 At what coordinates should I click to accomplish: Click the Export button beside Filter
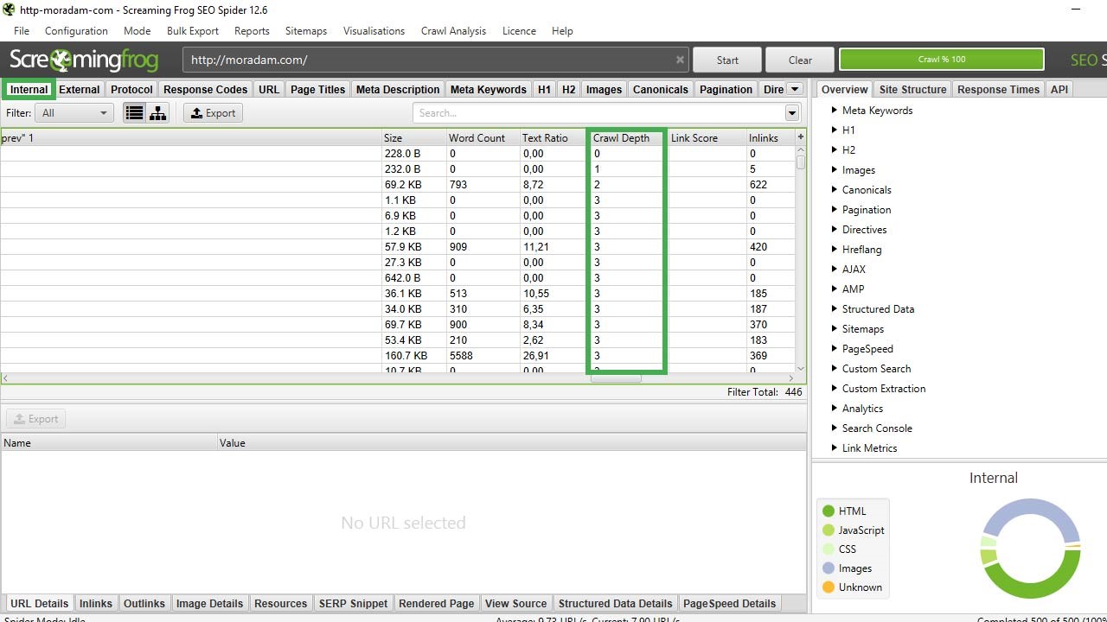(x=213, y=113)
